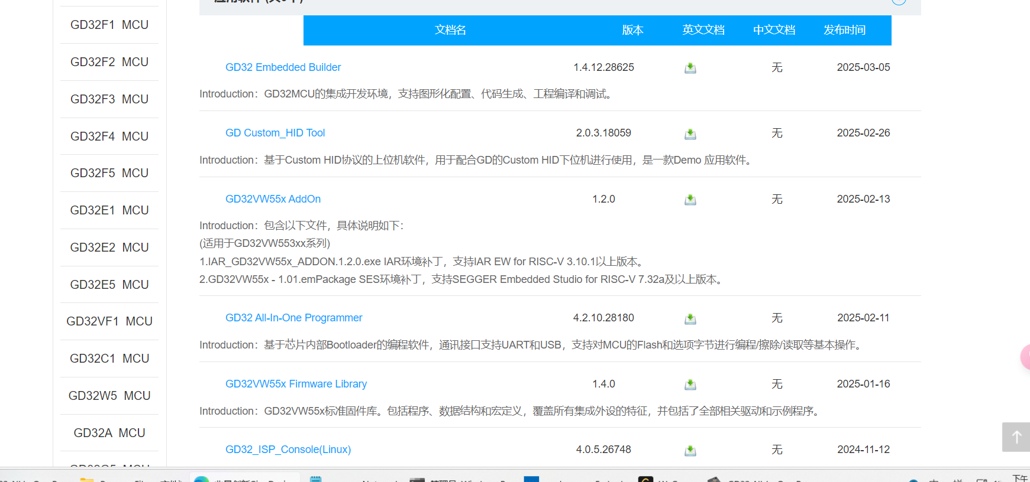Open GD32VW55x Firmware Library link
The height and width of the screenshot is (482, 1030).
296,384
